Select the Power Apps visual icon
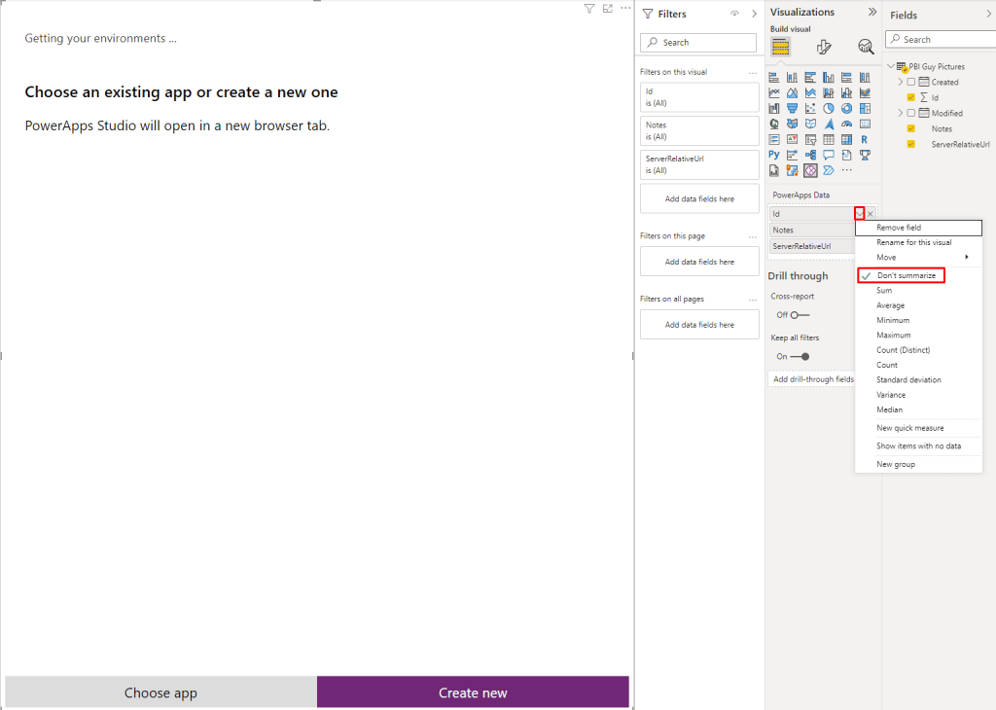Screen dimensions: 996x710 pos(810,170)
